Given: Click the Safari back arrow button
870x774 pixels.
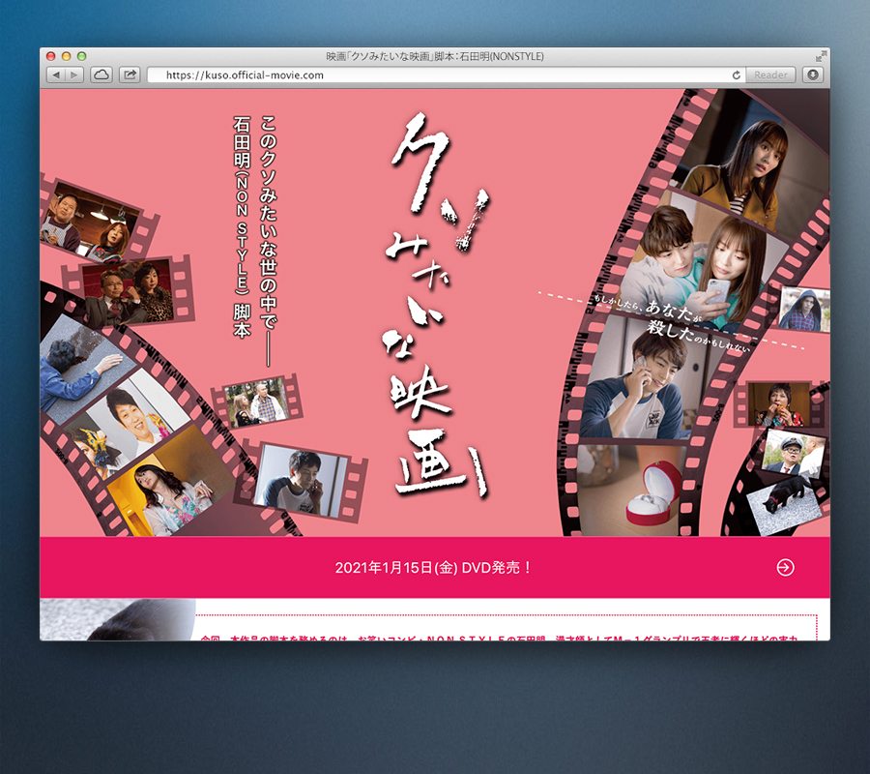Looking at the screenshot, I should pyautogui.click(x=55, y=74).
